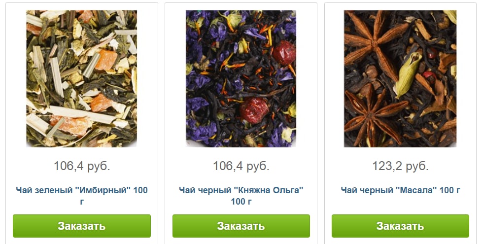Select the 123,2 руб. price
Screen dimensions: 482x244
click(x=400, y=166)
